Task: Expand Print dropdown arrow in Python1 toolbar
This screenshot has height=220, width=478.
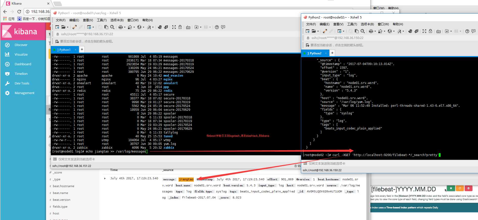Action: (x=125, y=27)
